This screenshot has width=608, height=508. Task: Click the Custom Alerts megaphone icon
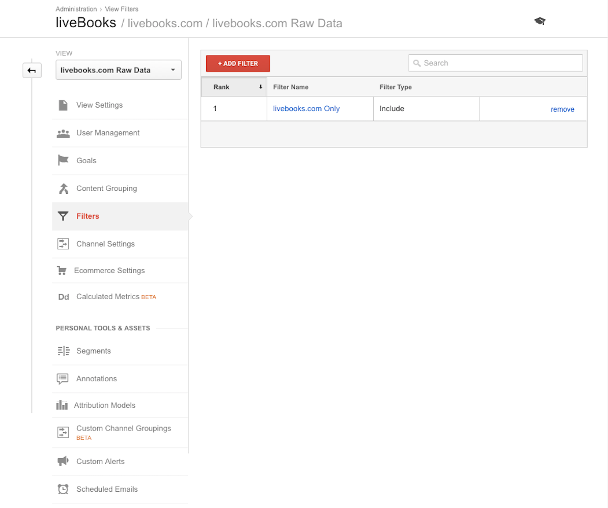coord(63,461)
